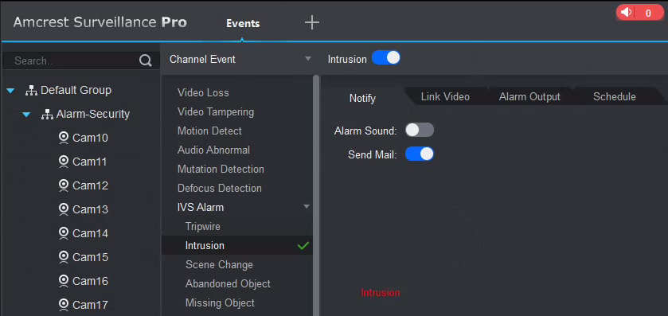Select Alarm-Security group label
The image size is (668, 316).
(x=93, y=114)
